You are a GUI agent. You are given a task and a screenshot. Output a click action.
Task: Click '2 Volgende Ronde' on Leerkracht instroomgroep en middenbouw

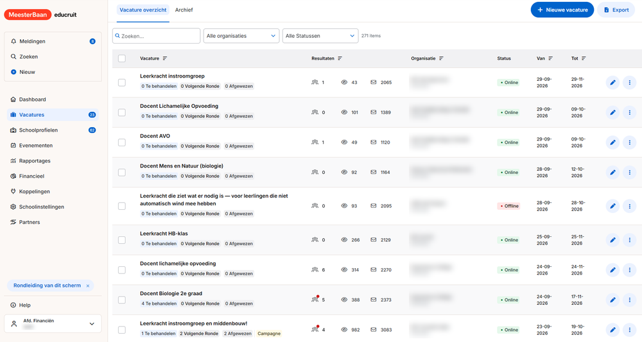coord(199,334)
